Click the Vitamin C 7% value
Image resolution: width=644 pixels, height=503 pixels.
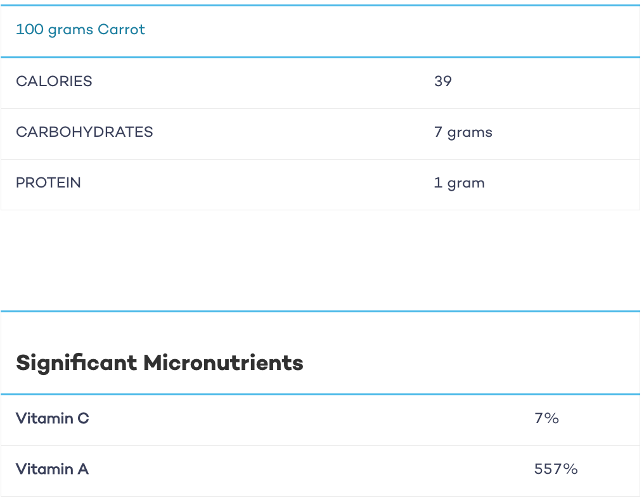[x=546, y=418]
